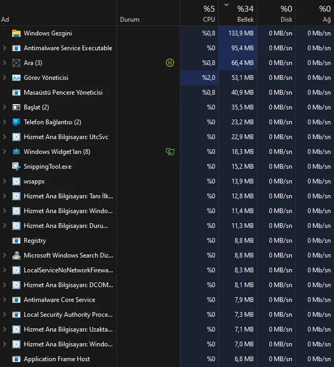
Task: Expand the Görev Yöneticisi process group
Action: click(x=4, y=78)
